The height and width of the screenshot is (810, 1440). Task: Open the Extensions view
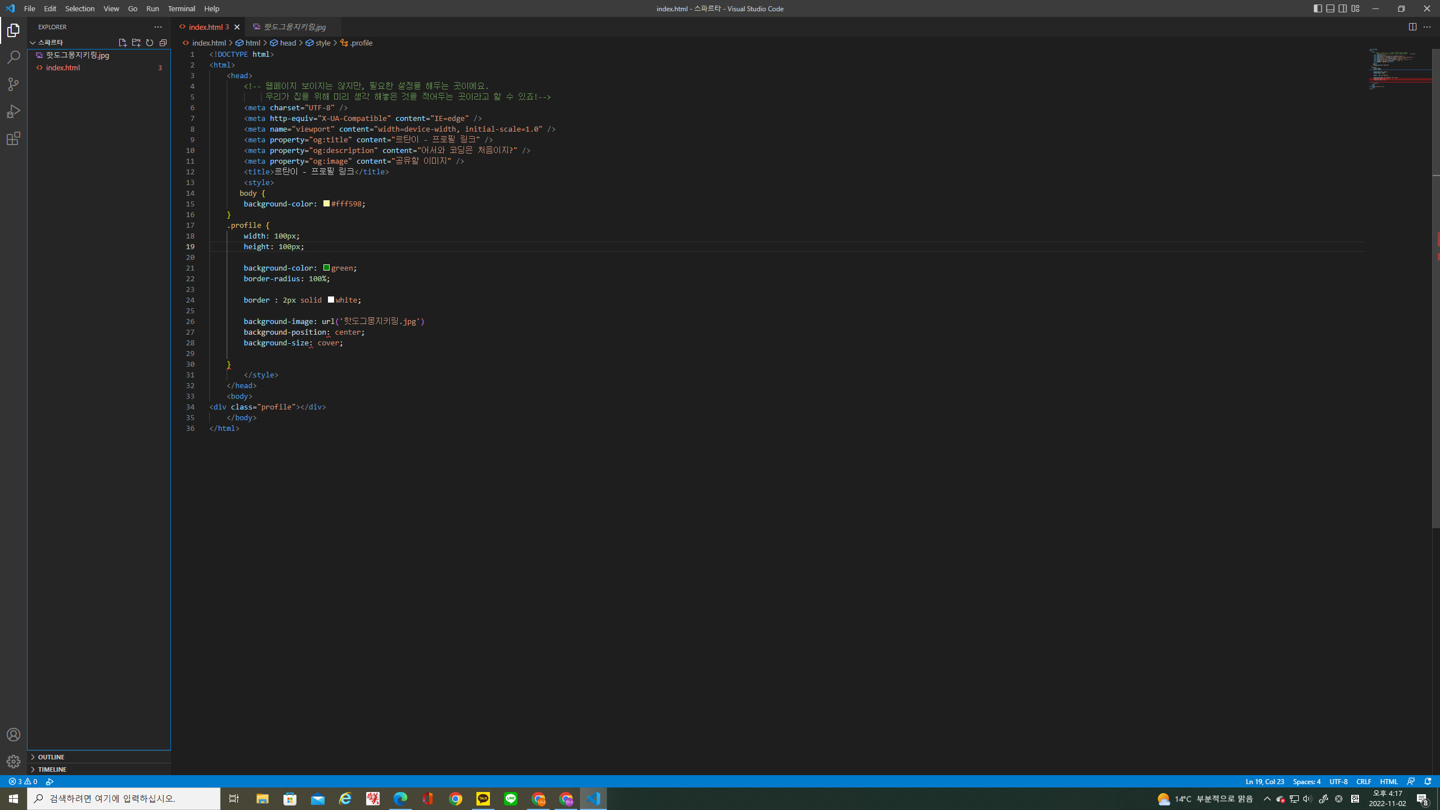[13, 138]
